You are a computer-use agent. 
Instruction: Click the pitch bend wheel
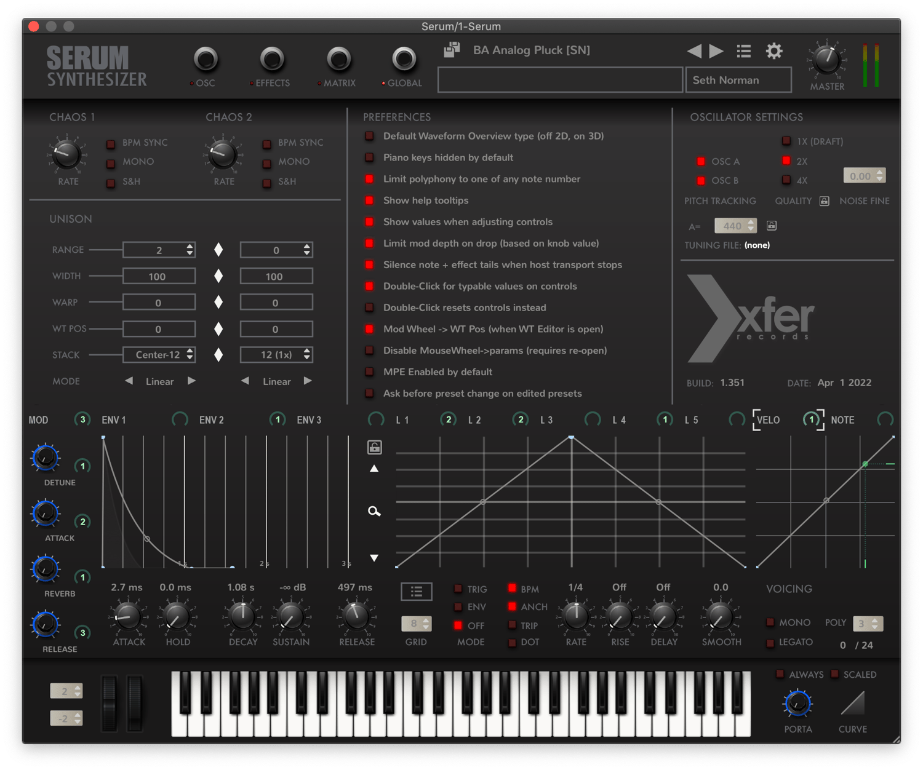pyautogui.click(x=110, y=703)
